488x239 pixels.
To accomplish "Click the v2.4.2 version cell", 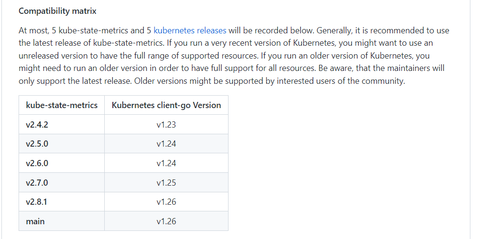I will coord(61,124).
